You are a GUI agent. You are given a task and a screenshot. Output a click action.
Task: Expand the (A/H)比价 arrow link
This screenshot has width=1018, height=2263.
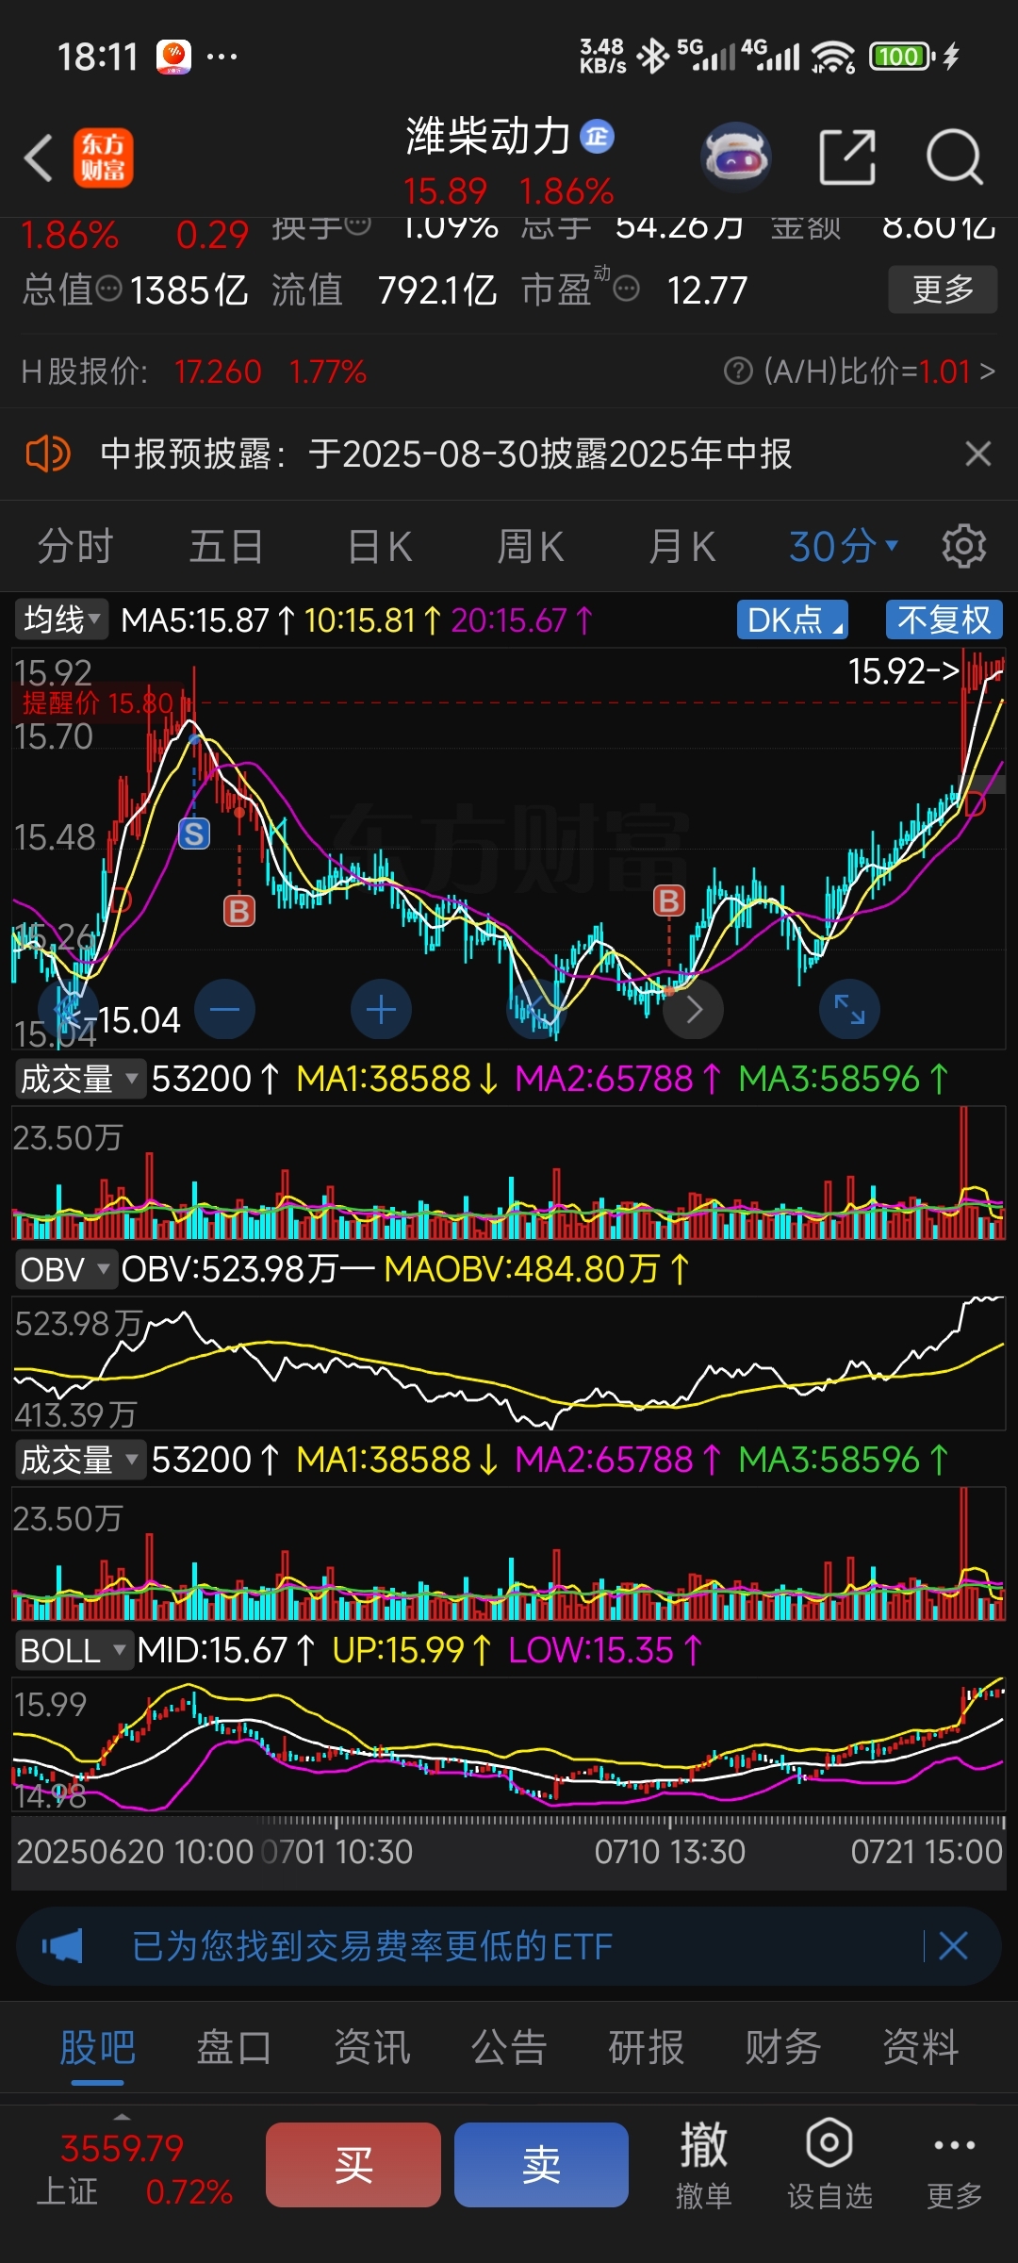pos(987,371)
